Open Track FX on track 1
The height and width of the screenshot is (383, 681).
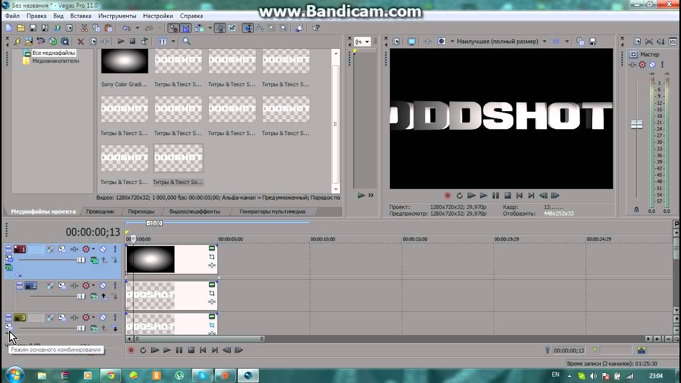[x=74, y=249]
